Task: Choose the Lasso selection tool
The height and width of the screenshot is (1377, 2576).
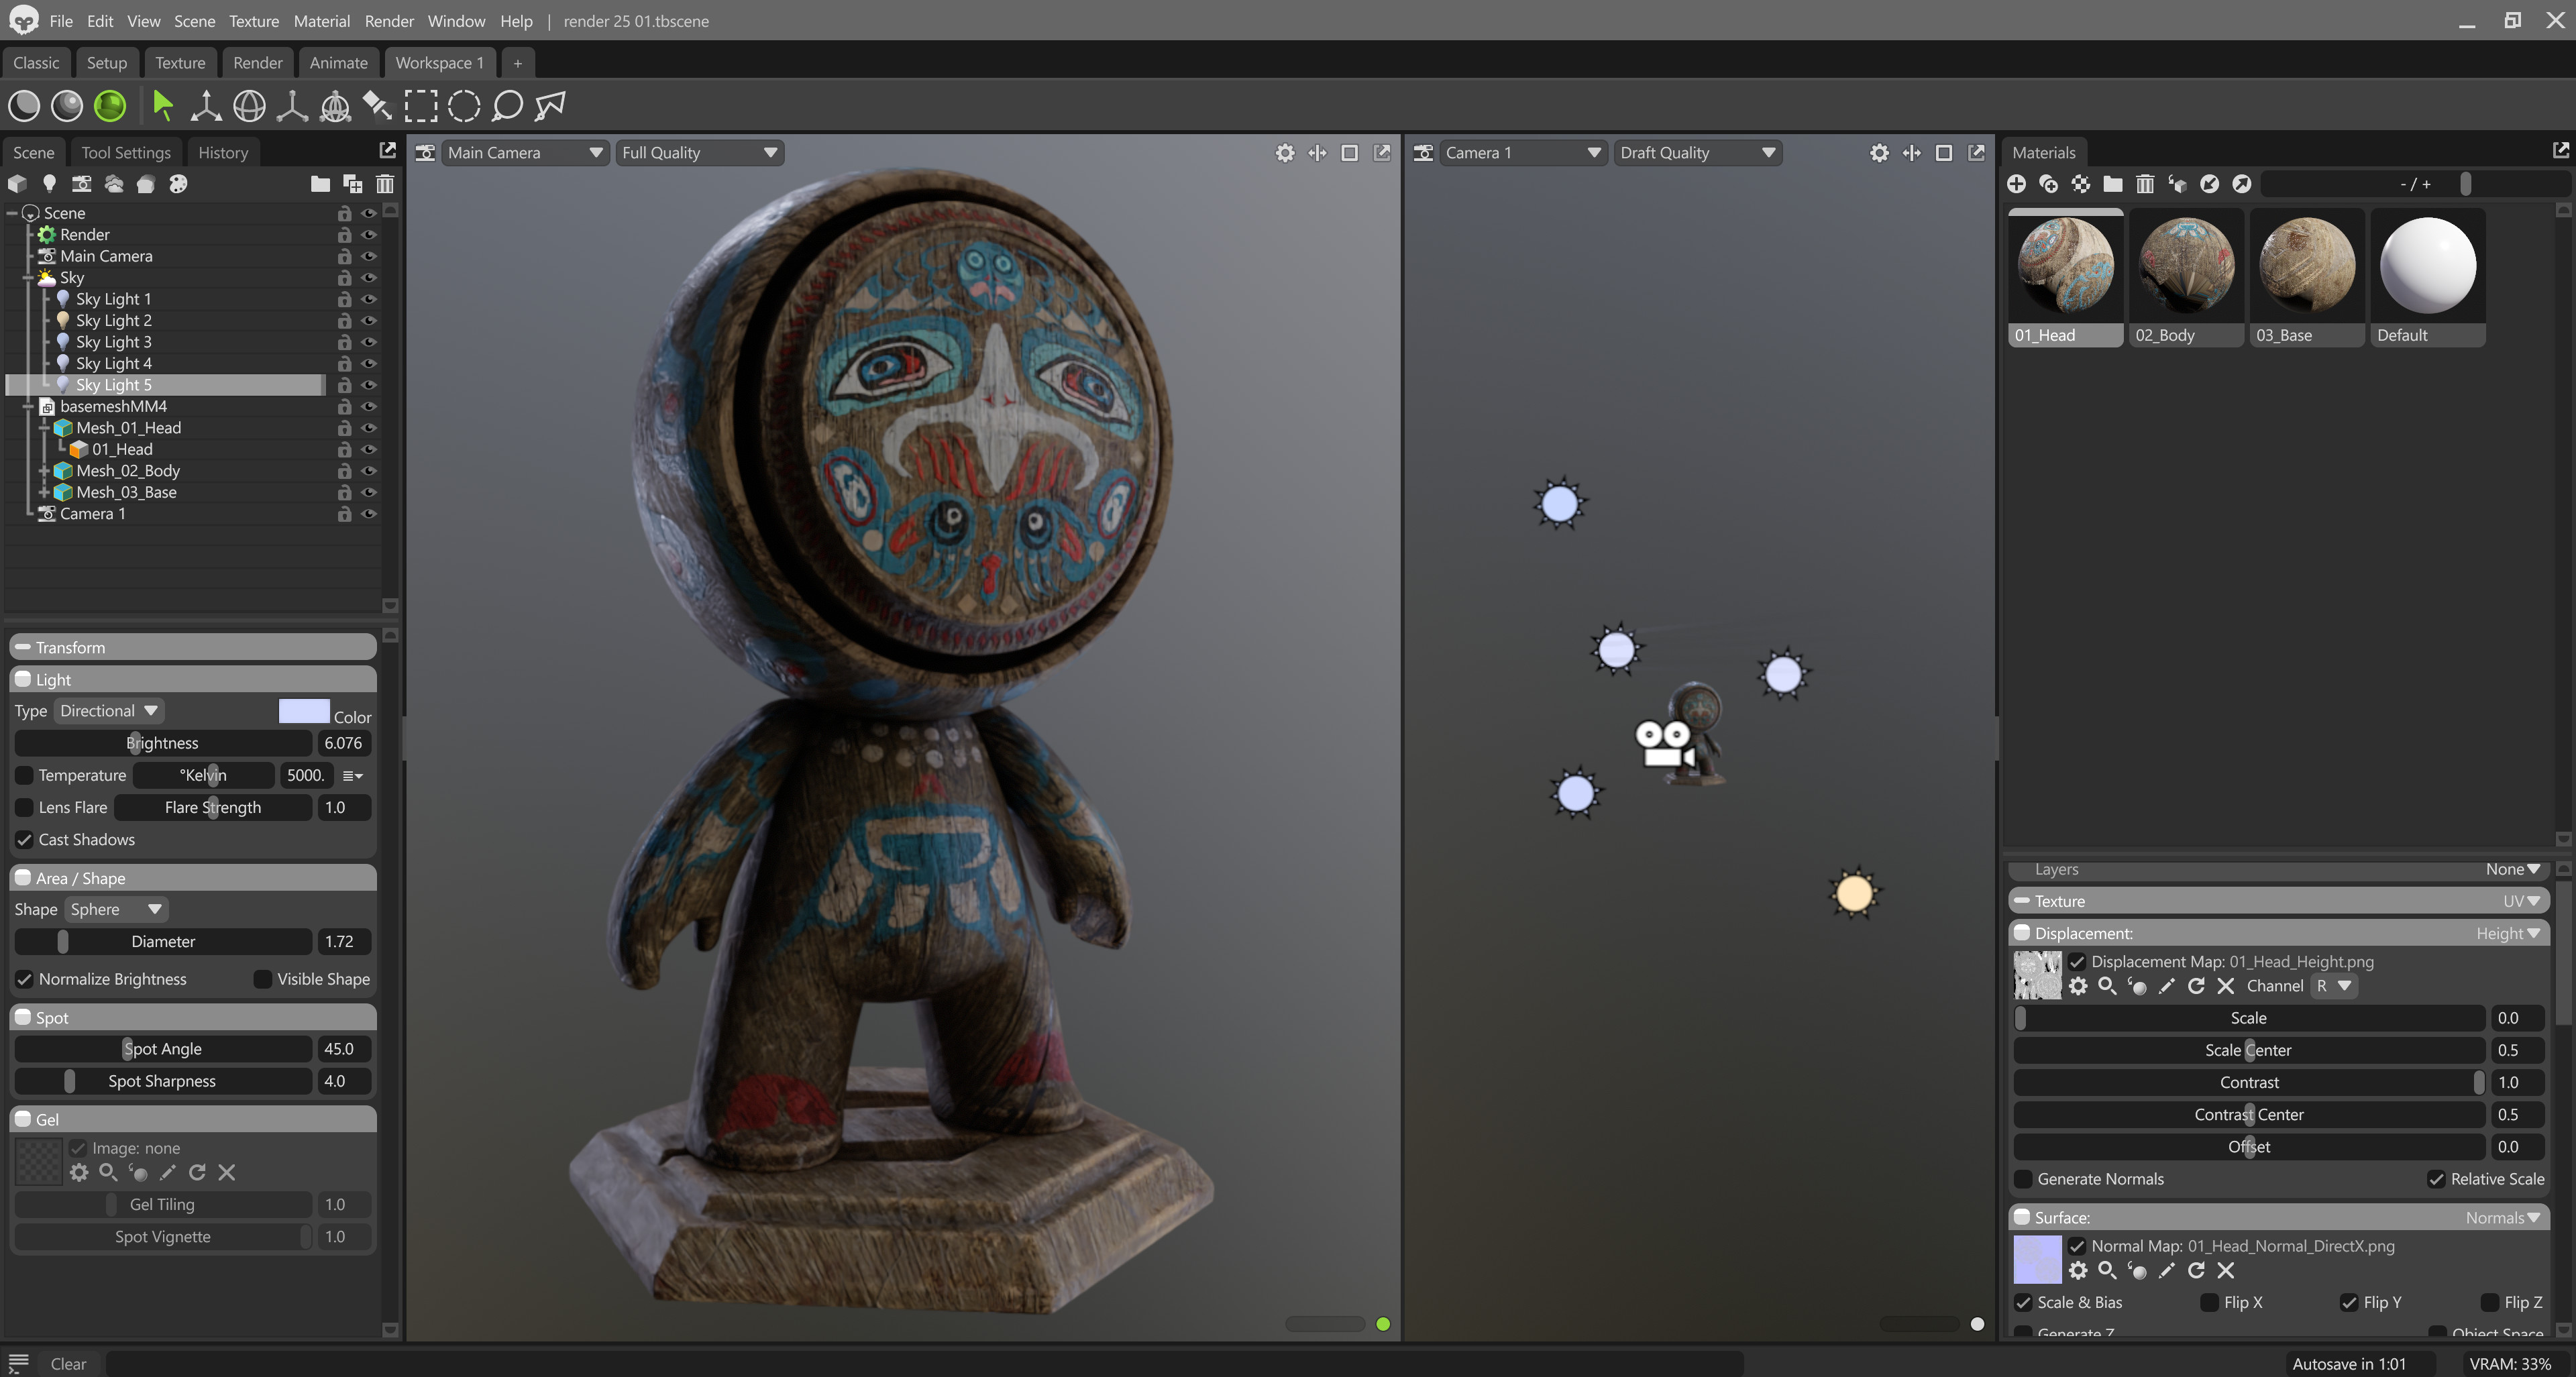Action: (x=508, y=105)
